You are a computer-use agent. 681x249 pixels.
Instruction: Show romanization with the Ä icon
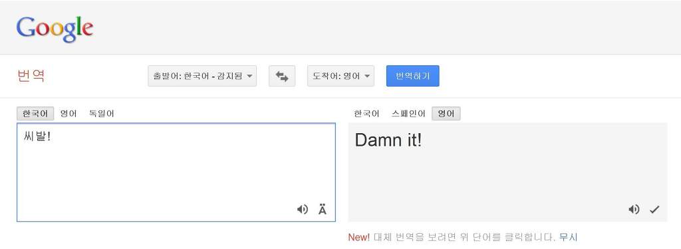tap(323, 210)
